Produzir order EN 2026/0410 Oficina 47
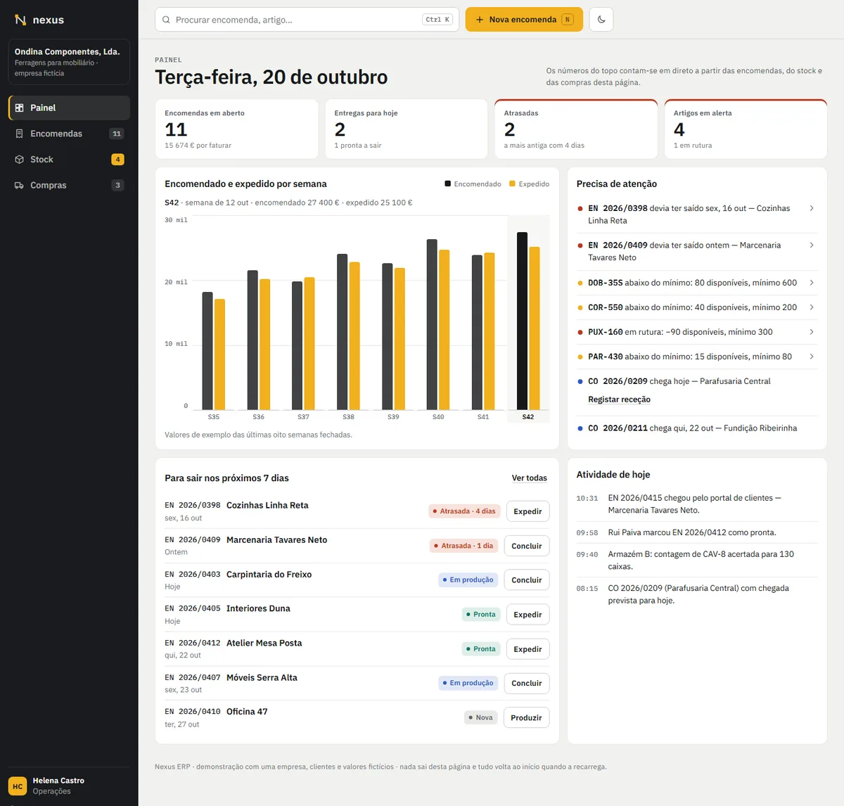 click(526, 718)
